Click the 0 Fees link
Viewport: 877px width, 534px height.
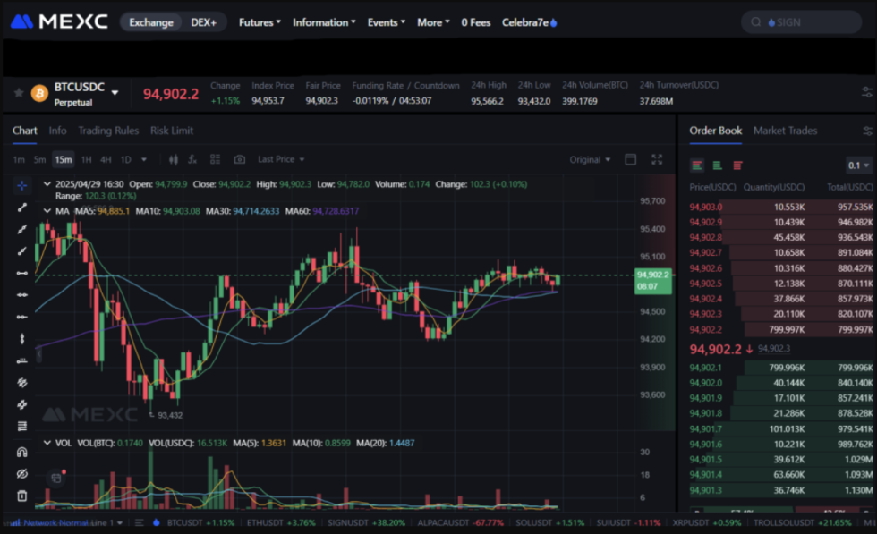(x=475, y=22)
